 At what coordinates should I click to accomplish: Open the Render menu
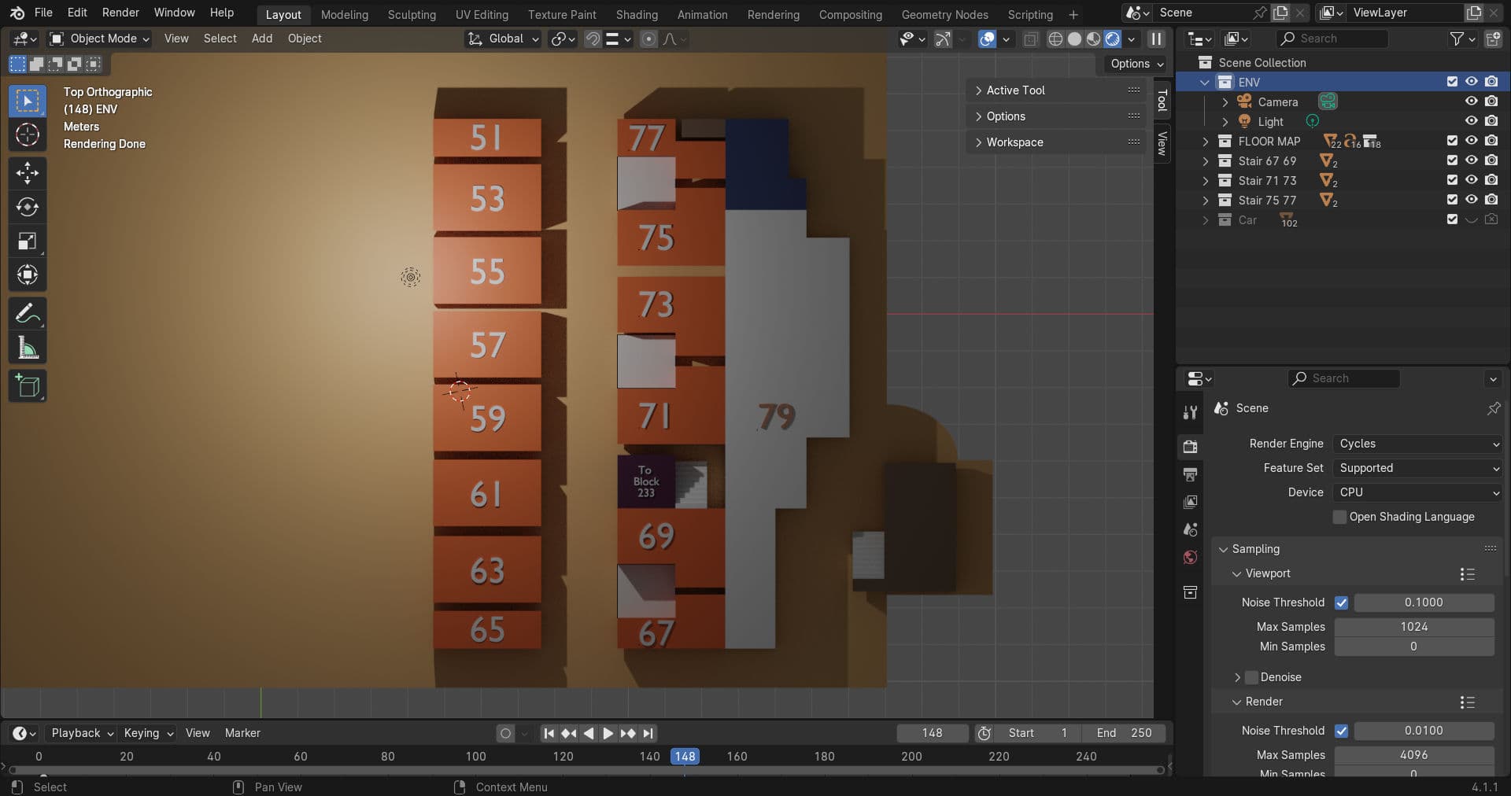click(120, 13)
